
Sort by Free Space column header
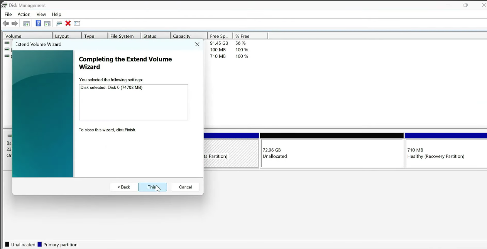tap(220, 36)
